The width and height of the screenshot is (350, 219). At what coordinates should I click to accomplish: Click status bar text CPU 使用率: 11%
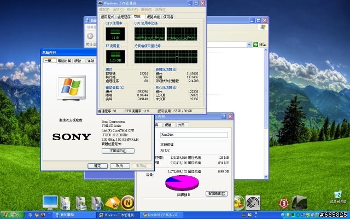pos(137,111)
